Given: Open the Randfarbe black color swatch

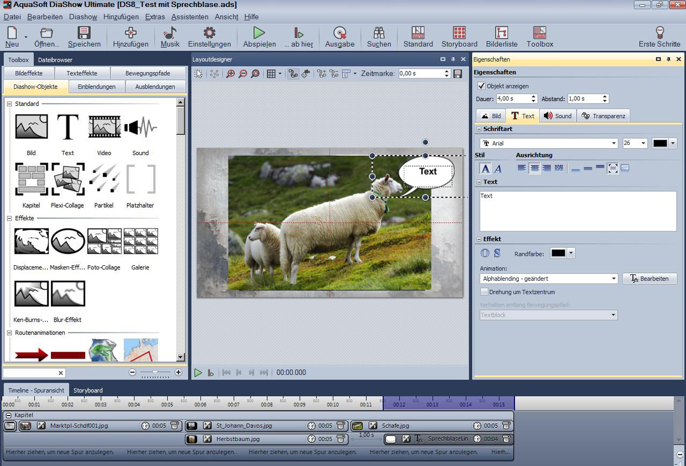Looking at the screenshot, I should coord(558,253).
